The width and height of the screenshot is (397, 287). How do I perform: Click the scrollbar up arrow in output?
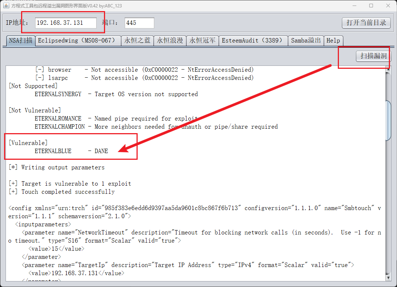tap(388, 69)
